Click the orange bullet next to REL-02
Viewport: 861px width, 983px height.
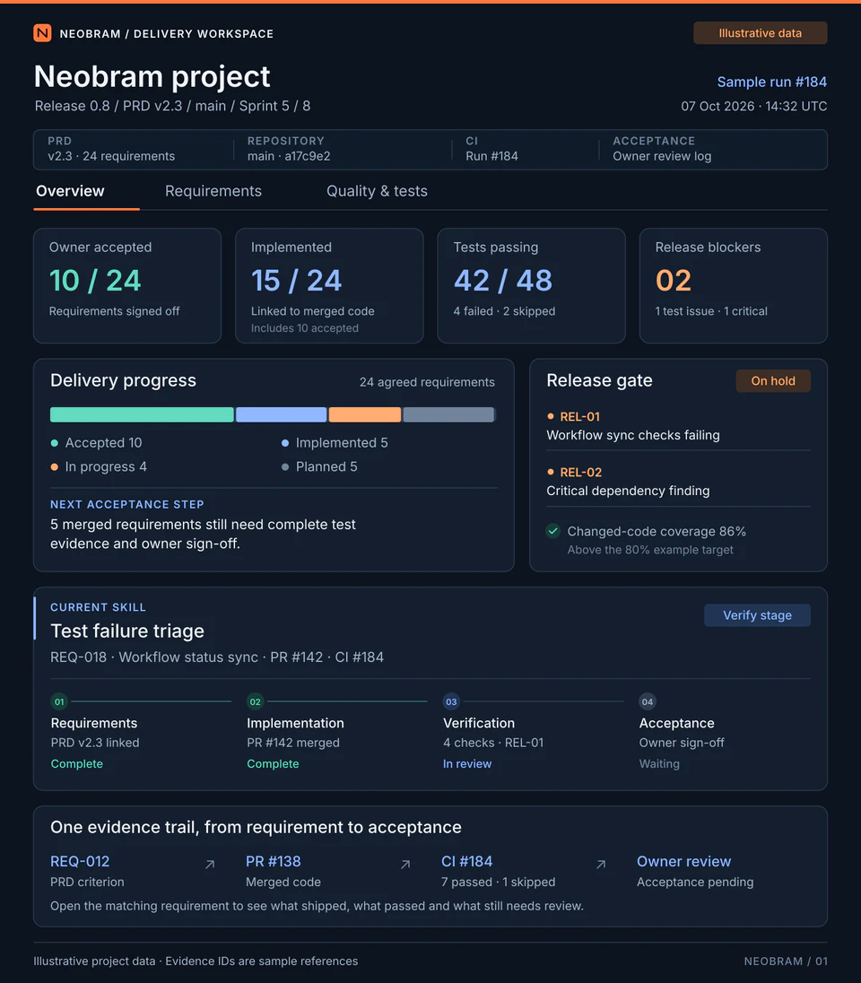coord(551,472)
